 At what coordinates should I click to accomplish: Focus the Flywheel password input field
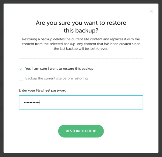(81, 102)
